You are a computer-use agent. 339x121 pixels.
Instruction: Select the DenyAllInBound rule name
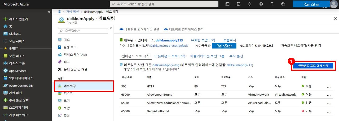158,111
